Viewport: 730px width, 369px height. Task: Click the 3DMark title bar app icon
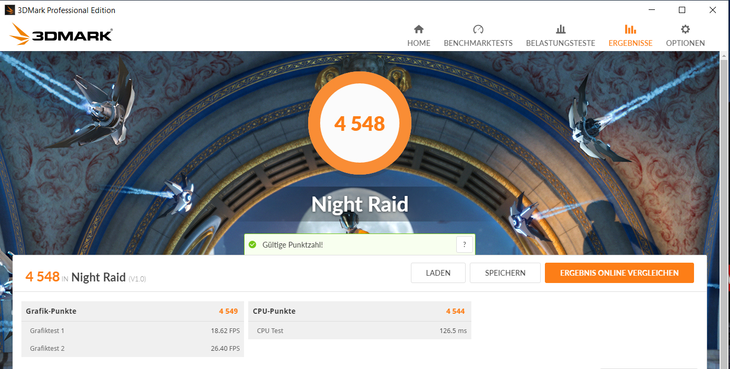9,10
